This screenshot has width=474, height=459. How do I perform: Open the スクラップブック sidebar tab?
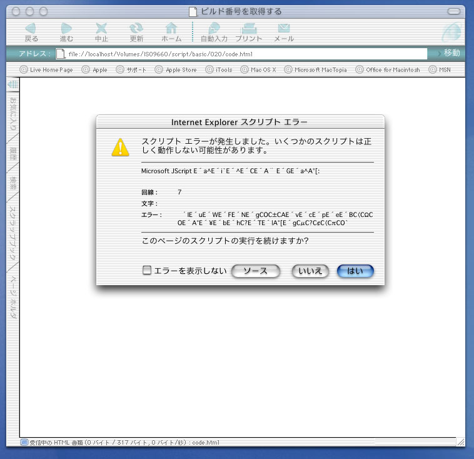pyautogui.click(x=13, y=233)
